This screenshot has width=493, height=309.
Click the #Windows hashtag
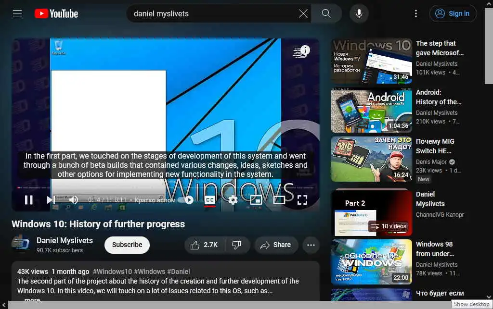point(150,272)
